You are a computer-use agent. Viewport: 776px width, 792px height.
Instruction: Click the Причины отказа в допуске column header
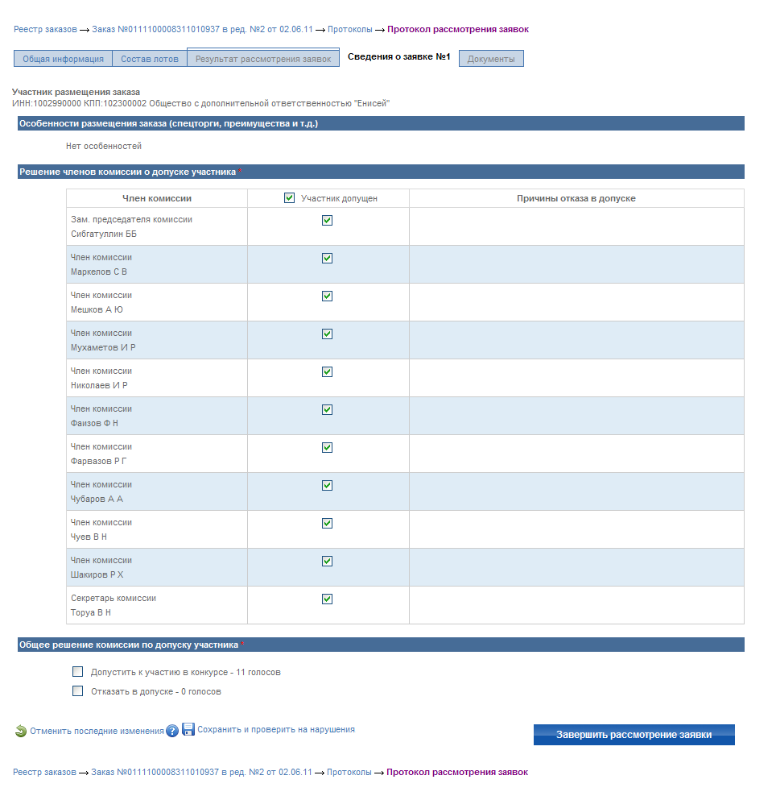[576, 198]
